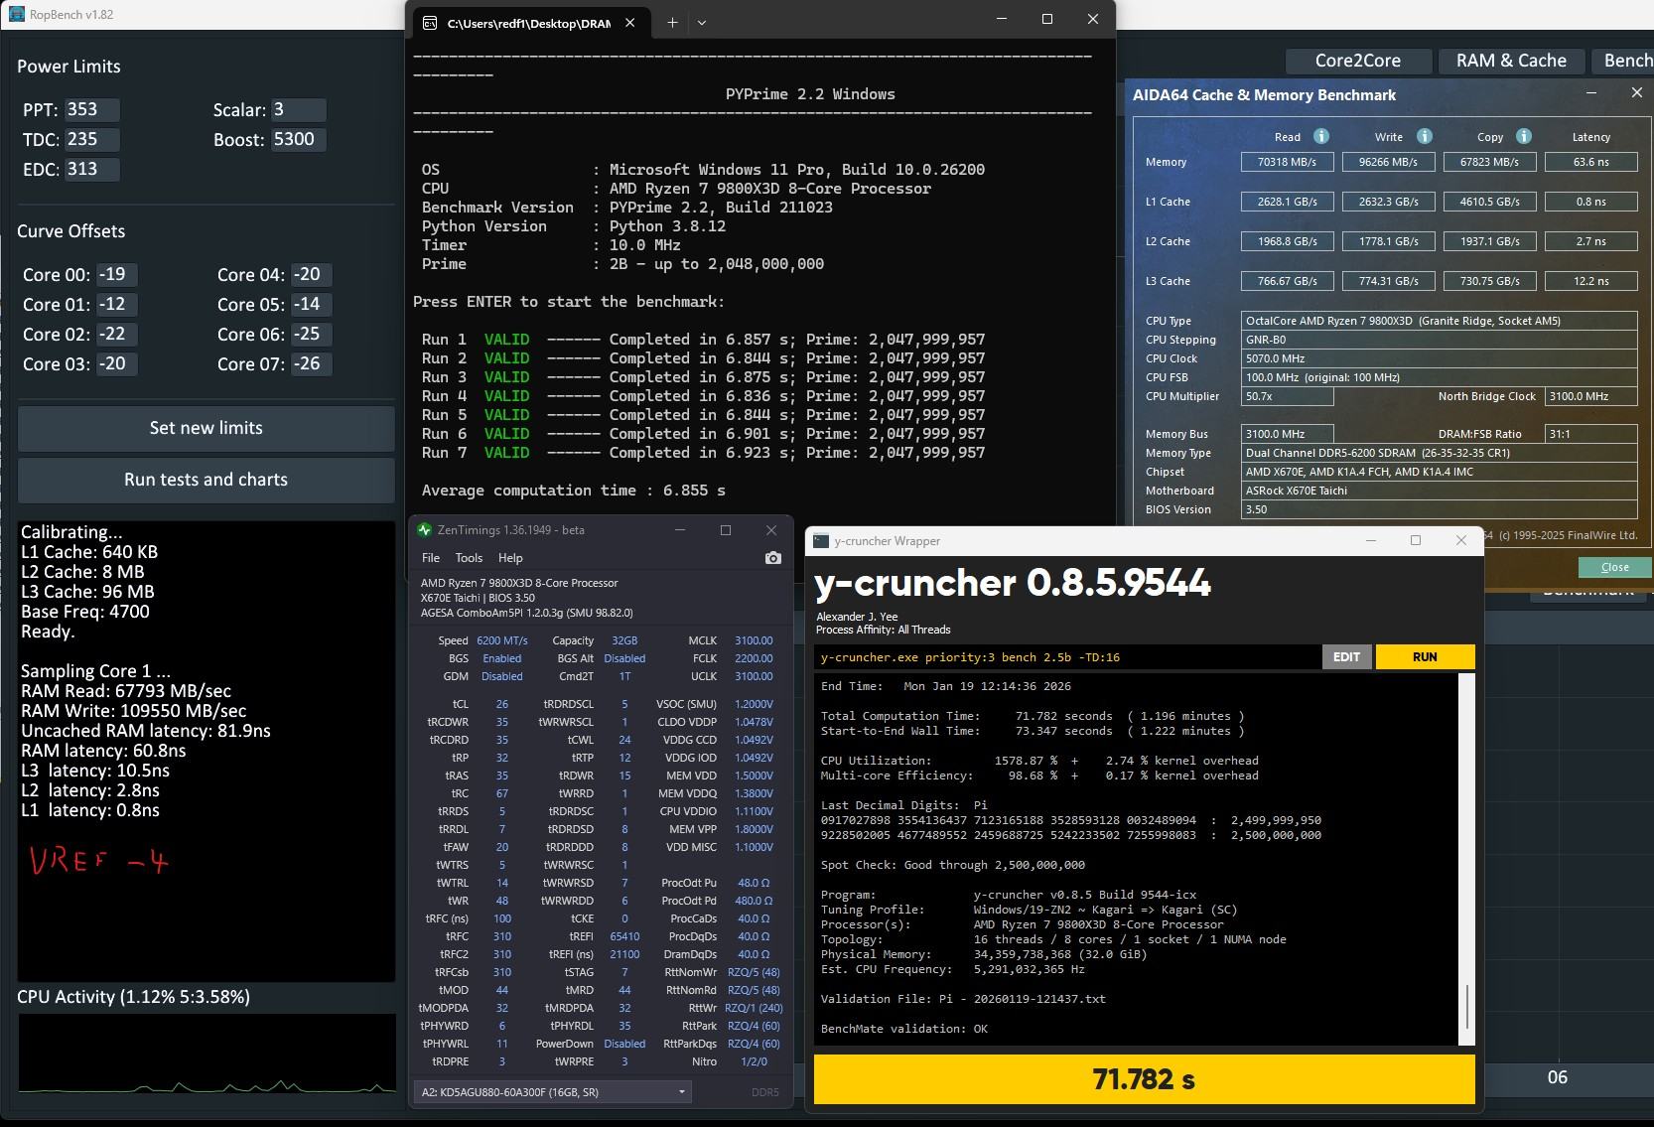Viewport: 1654px width, 1127px height.
Task: Click the y-cruncher Wrapper title bar icon
Action: point(820,541)
